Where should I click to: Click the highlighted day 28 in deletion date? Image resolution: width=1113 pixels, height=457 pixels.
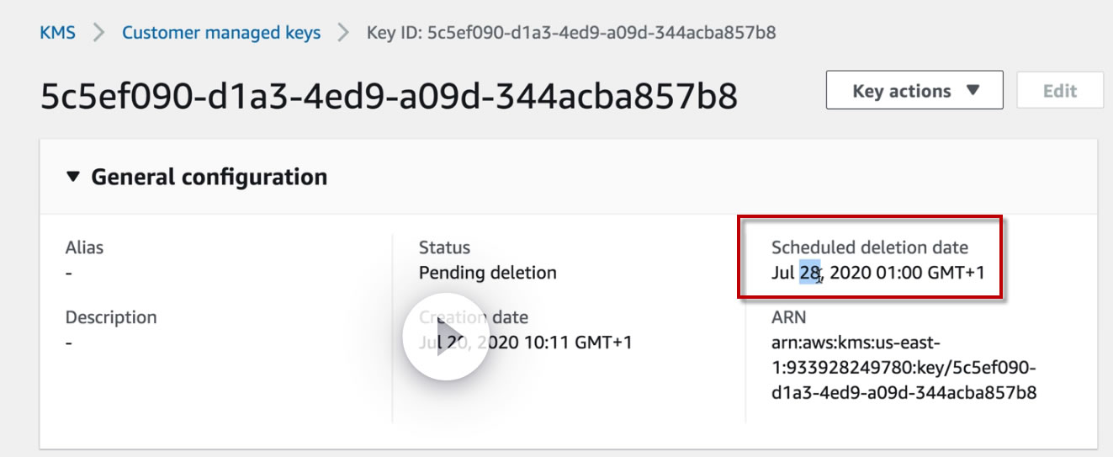(x=809, y=273)
